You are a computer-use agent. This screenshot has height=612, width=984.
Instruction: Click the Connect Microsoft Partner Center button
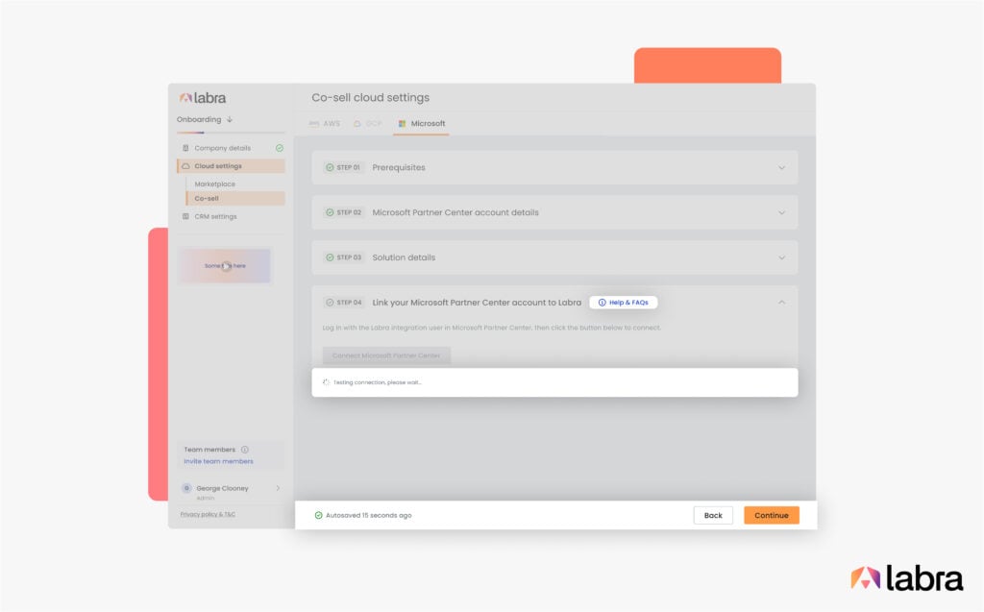click(386, 355)
